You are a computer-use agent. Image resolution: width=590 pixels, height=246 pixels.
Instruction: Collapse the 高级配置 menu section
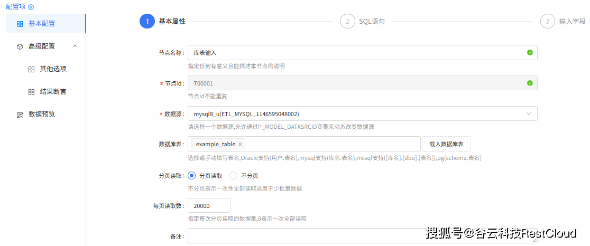pos(75,46)
